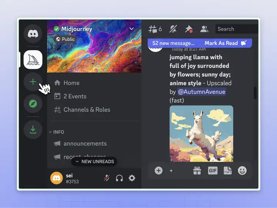
Task: Add a server with the plus icon
Action: coord(33,82)
